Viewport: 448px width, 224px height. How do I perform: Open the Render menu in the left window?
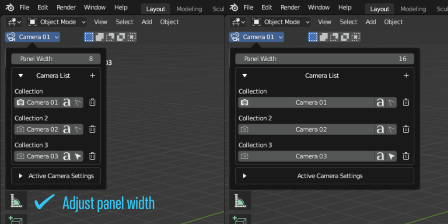point(66,7)
